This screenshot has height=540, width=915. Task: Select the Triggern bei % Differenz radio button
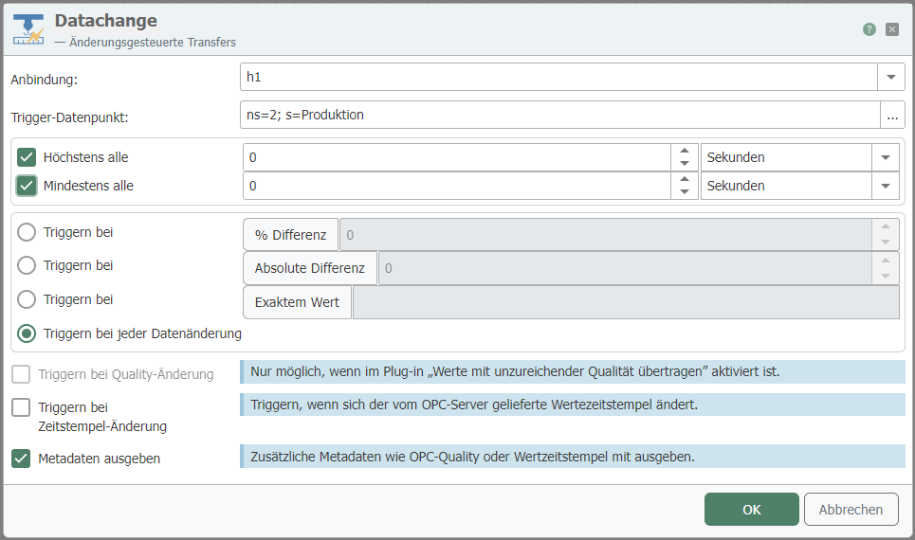(27, 232)
